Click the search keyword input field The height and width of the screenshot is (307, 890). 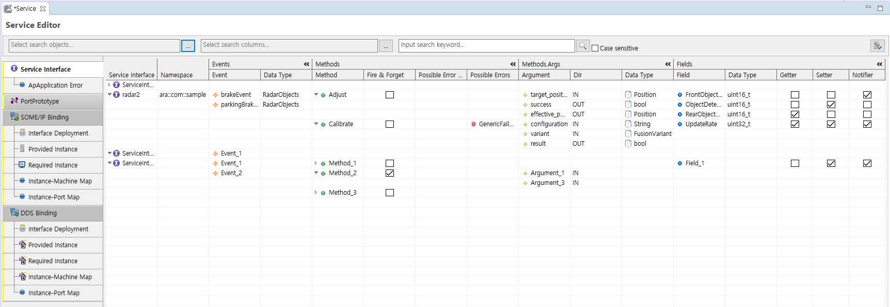[x=486, y=45]
